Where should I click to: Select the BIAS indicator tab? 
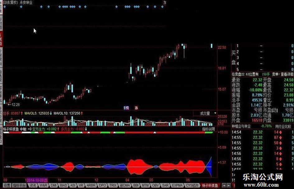pyautogui.click(x=63, y=185)
